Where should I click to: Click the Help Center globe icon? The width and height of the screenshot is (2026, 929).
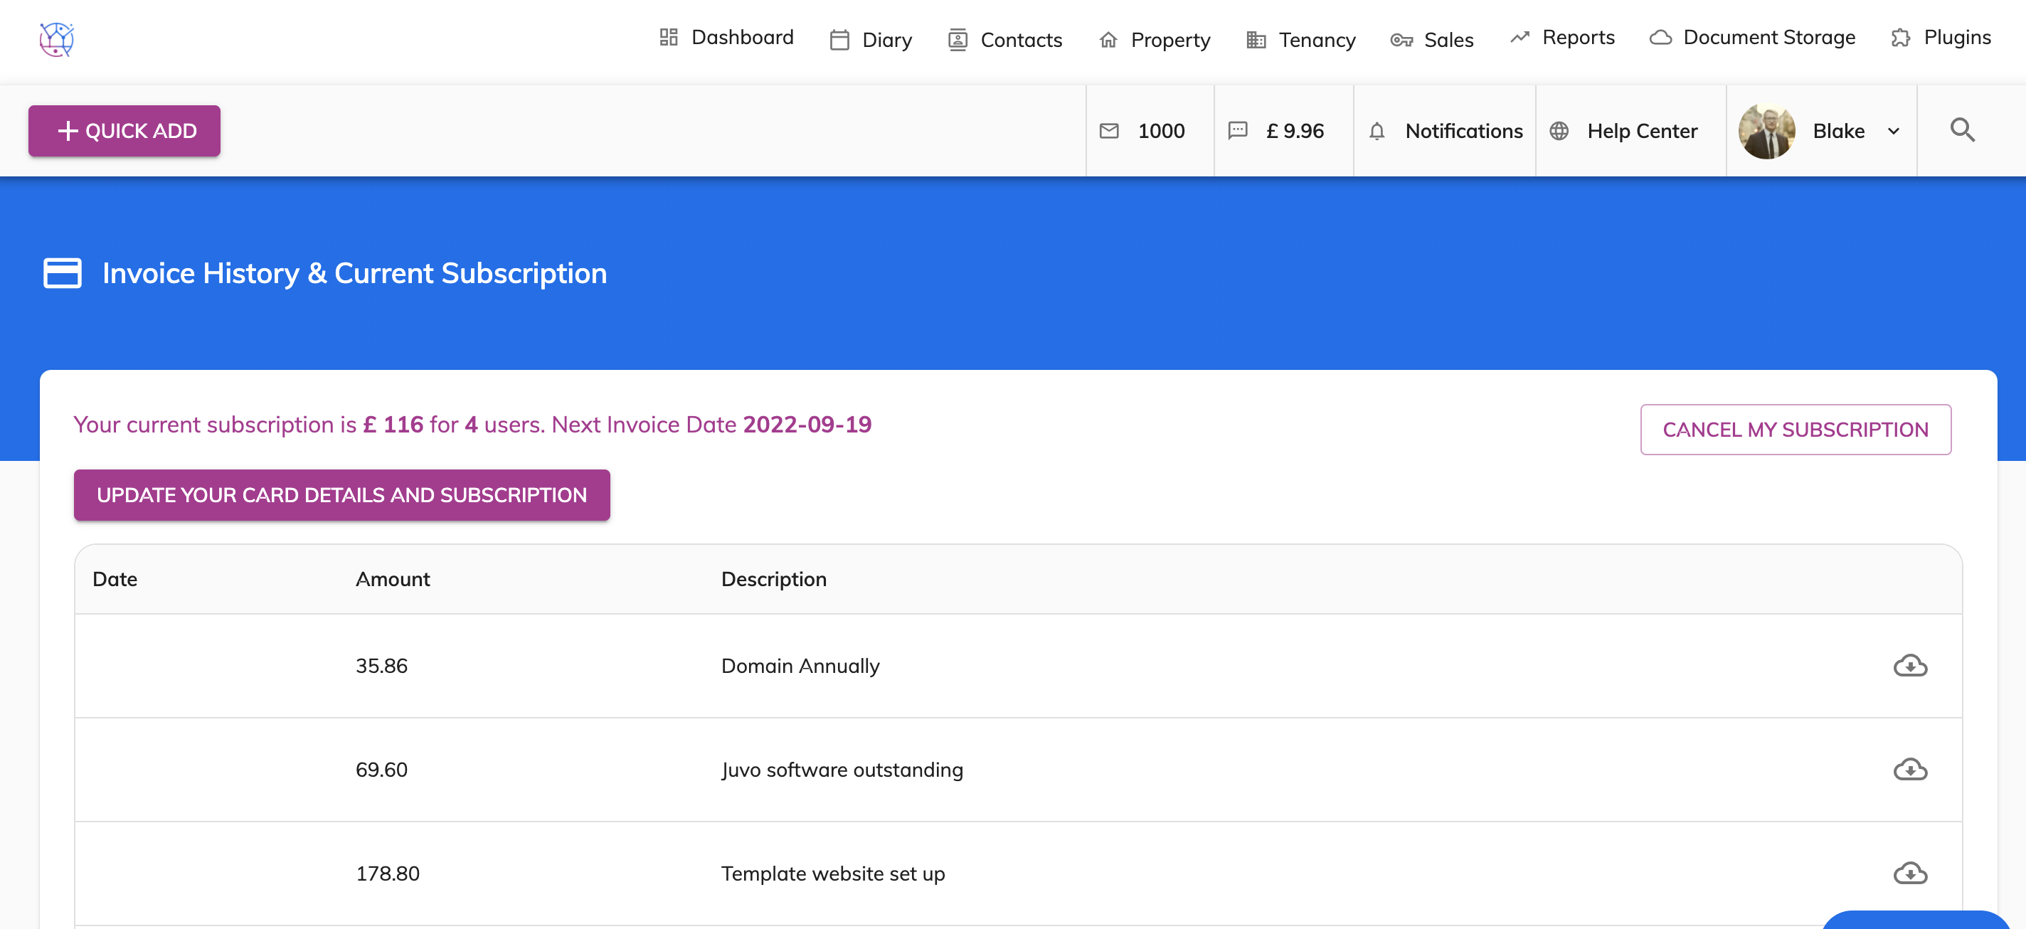1560,132
